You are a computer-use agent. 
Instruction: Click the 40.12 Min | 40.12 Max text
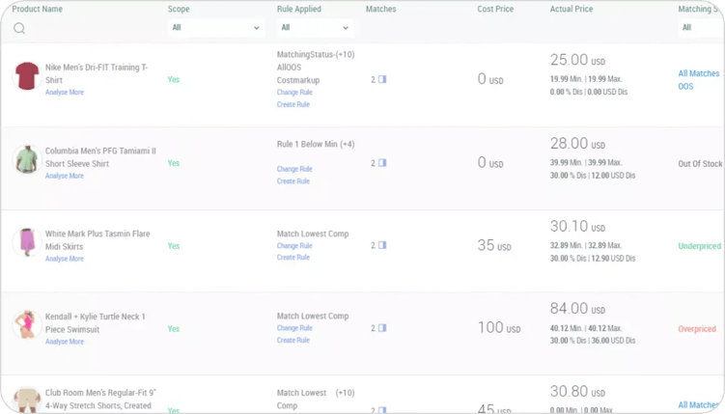click(586, 328)
